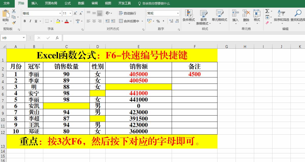This screenshot has width=305, height=162.
Task: Toggle underline with the U icon
Action: coord(36,21)
